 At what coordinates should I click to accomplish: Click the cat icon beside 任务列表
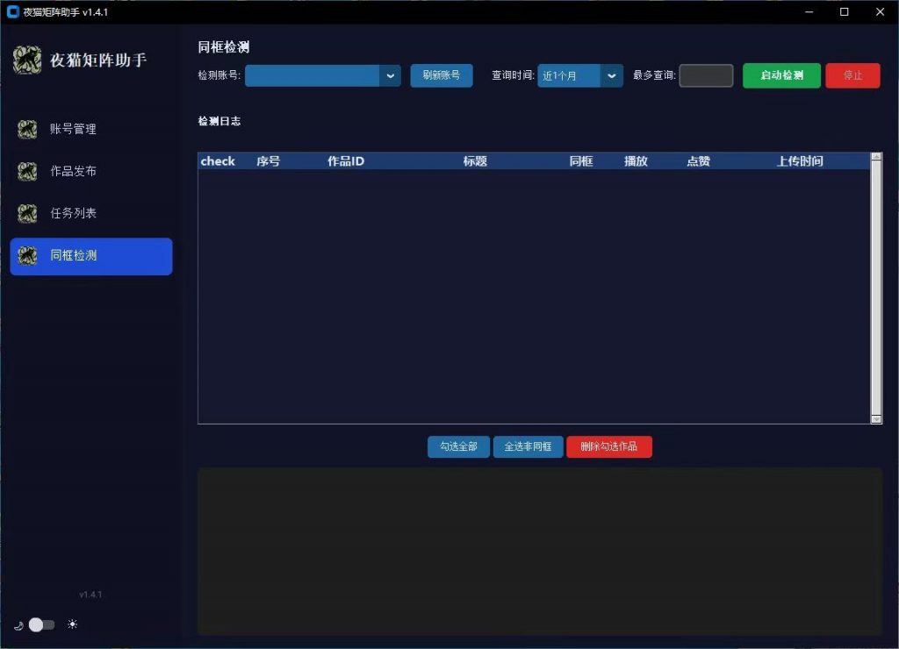point(27,214)
